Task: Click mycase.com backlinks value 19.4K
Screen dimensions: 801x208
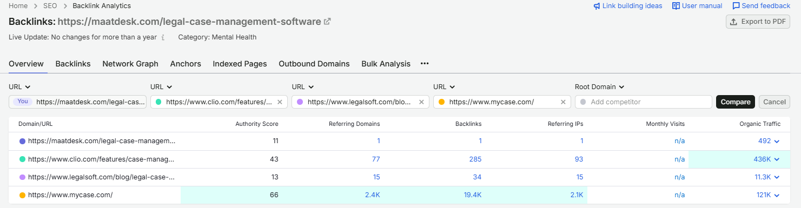Action: tap(473, 196)
